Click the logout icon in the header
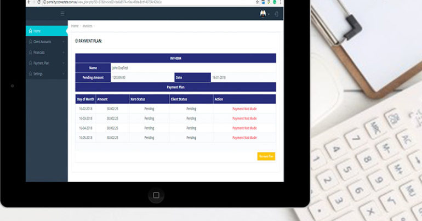This screenshot has height=221, width=422. [x=276, y=14]
